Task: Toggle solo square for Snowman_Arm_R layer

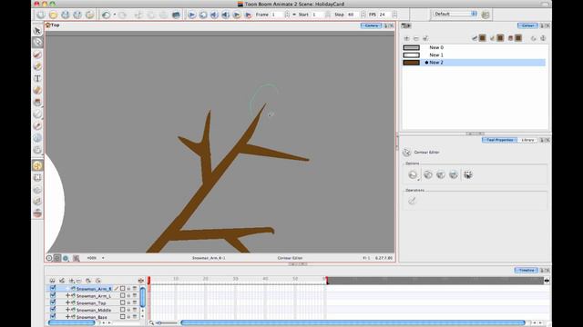Action: click(x=122, y=289)
